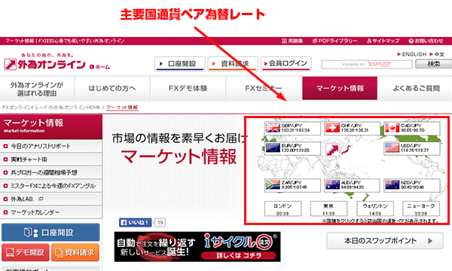Click the FXオンライントレード HOME breadcrumb
Image resolution: width=452 pixels, height=271 pixels.
(x=51, y=108)
